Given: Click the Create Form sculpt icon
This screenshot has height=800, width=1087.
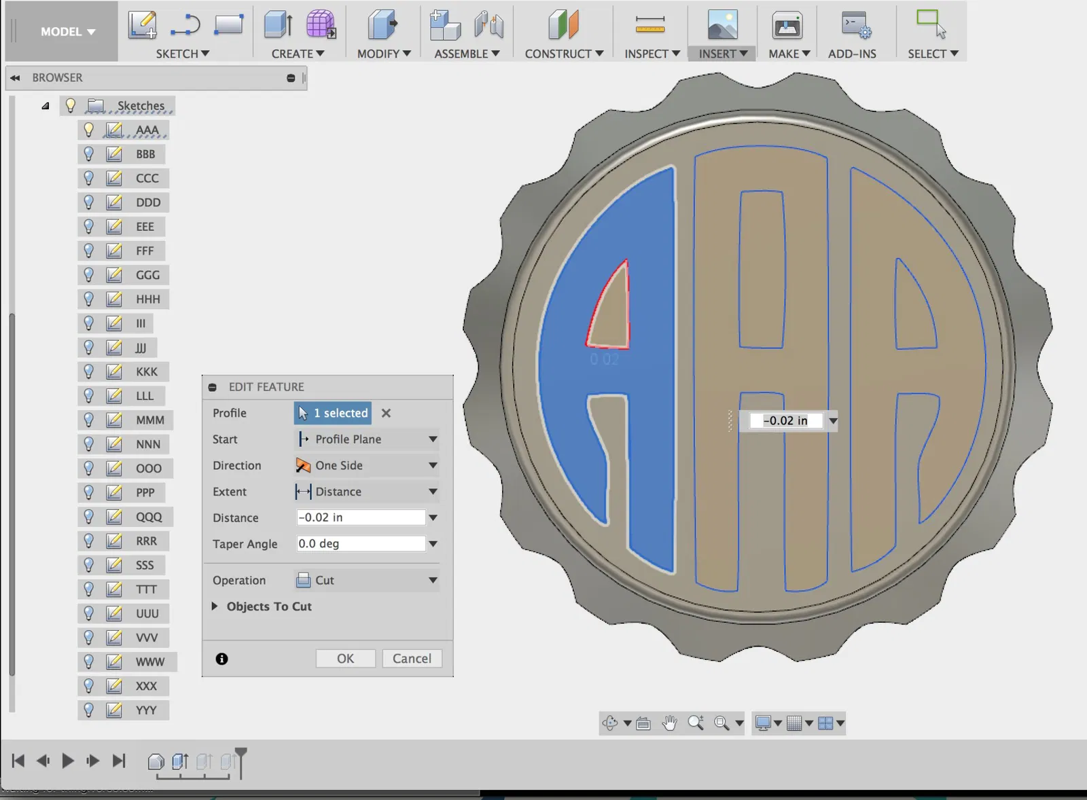Looking at the screenshot, I should point(321,25).
